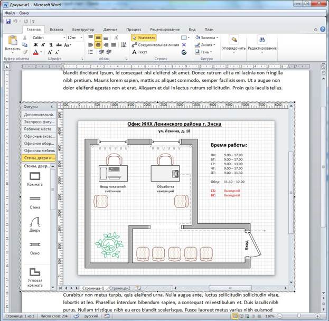Screen dimensions: 329x321
Task: Toggle center text alignment
Action: pyautogui.click(x=98, y=45)
